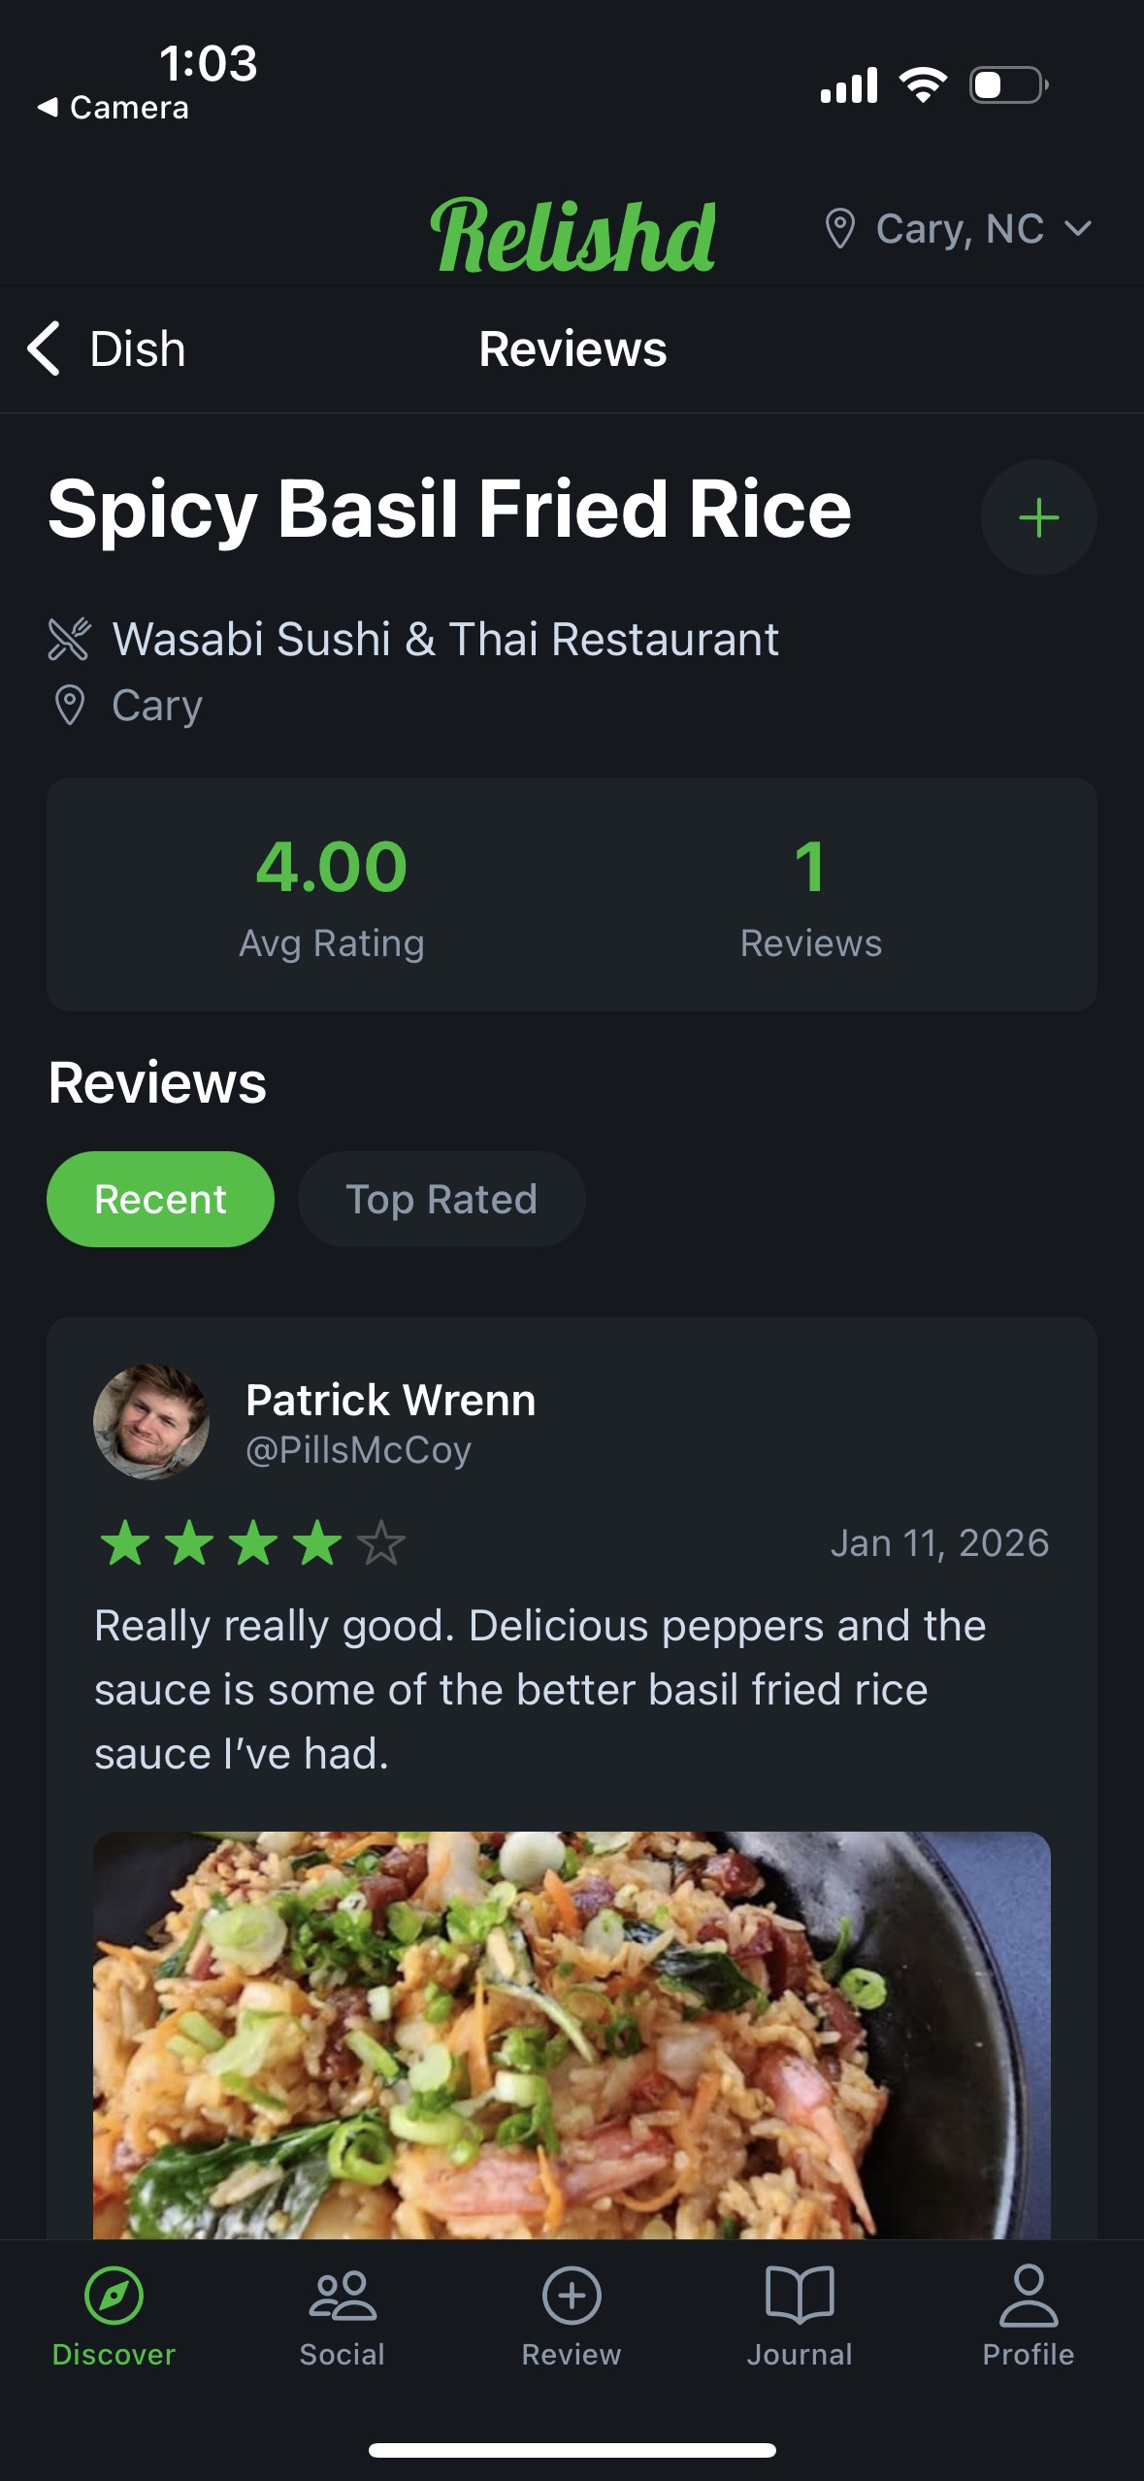The width and height of the screenshot is (1144, 2481).
Task: Click the restaurant utensils icon
Action: click(69, 639)
